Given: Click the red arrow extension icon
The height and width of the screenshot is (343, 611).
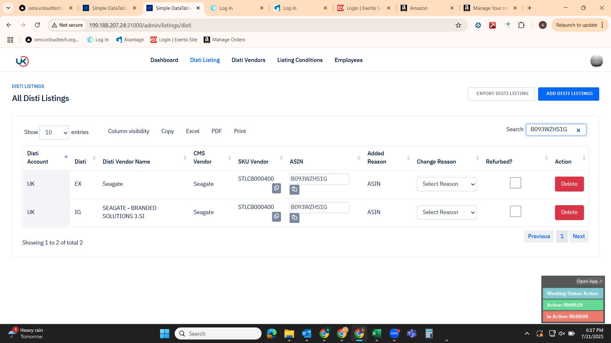Looking at the screenshot, I should pyautogui.click(x=492, y=25).
